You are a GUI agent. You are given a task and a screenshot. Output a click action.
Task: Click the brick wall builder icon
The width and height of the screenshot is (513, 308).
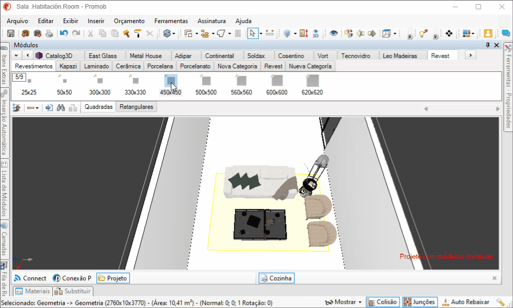[x=205, y=33]
